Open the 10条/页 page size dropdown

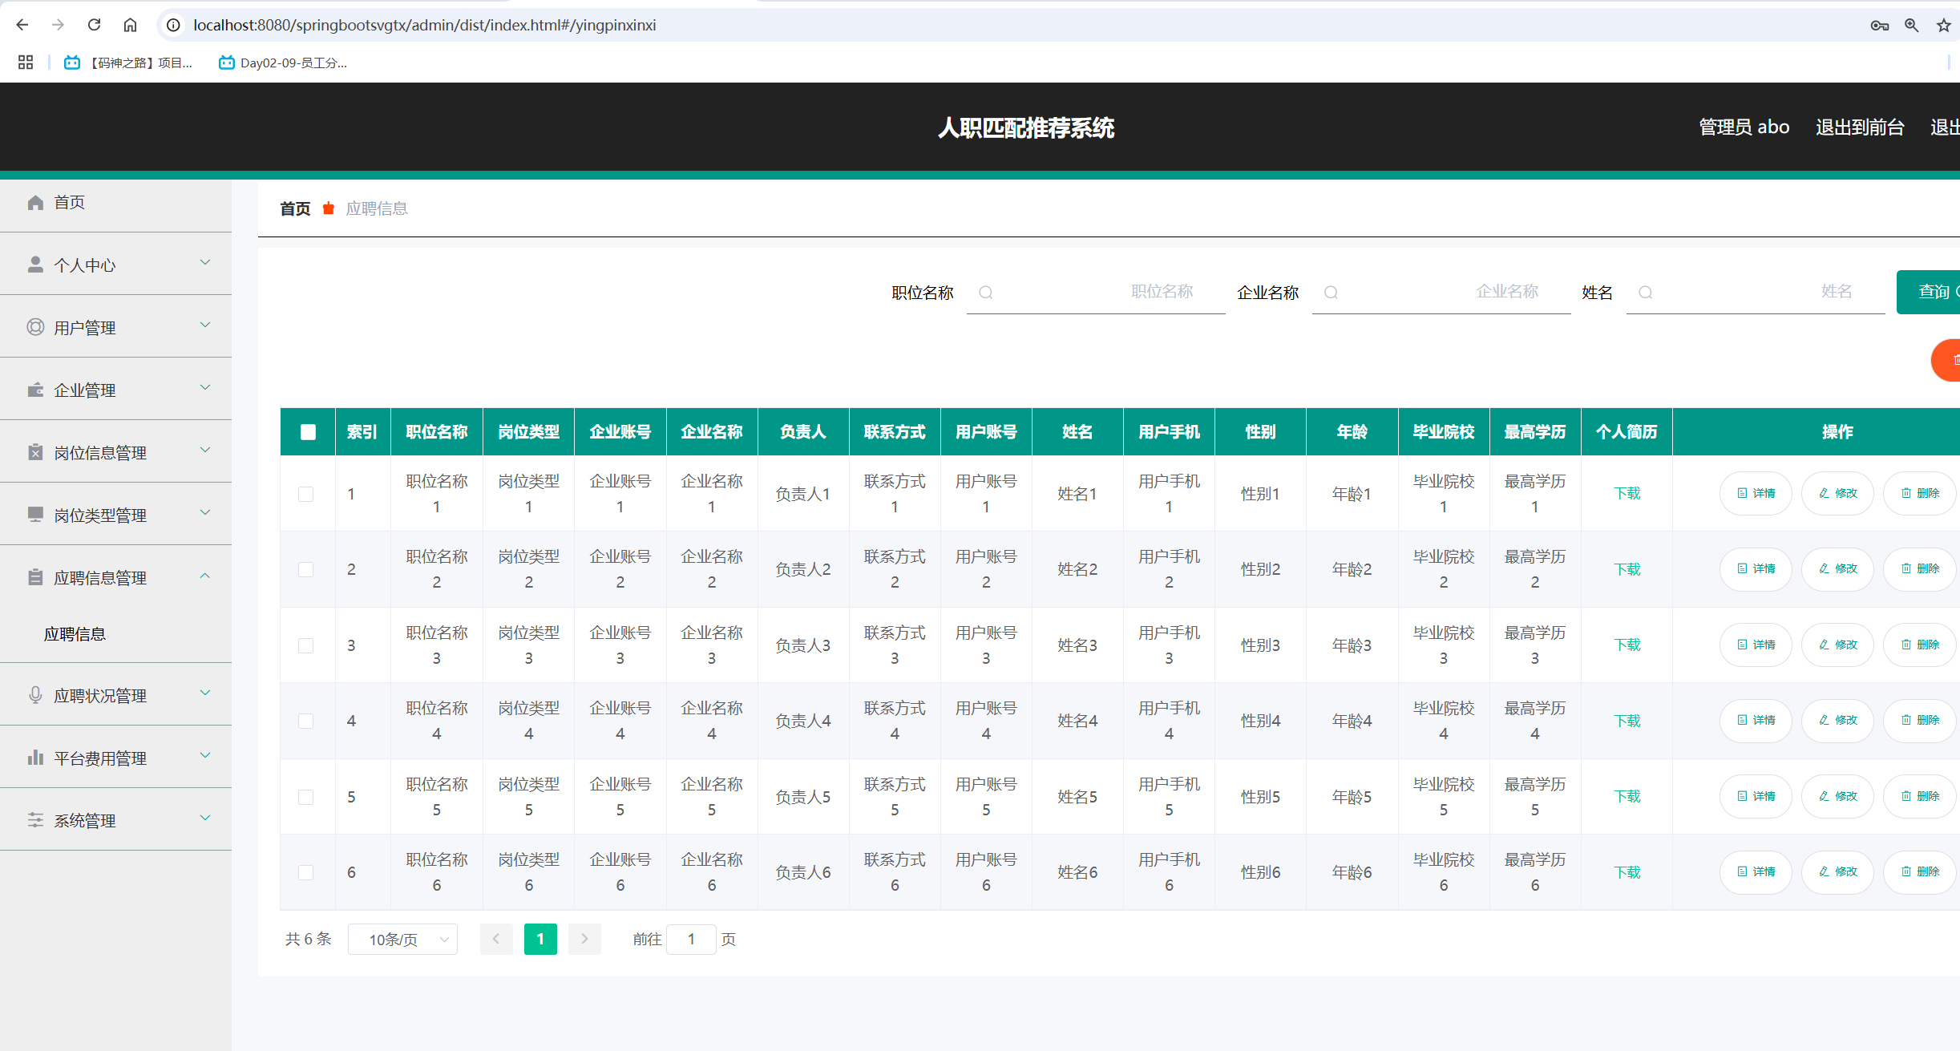402,940
